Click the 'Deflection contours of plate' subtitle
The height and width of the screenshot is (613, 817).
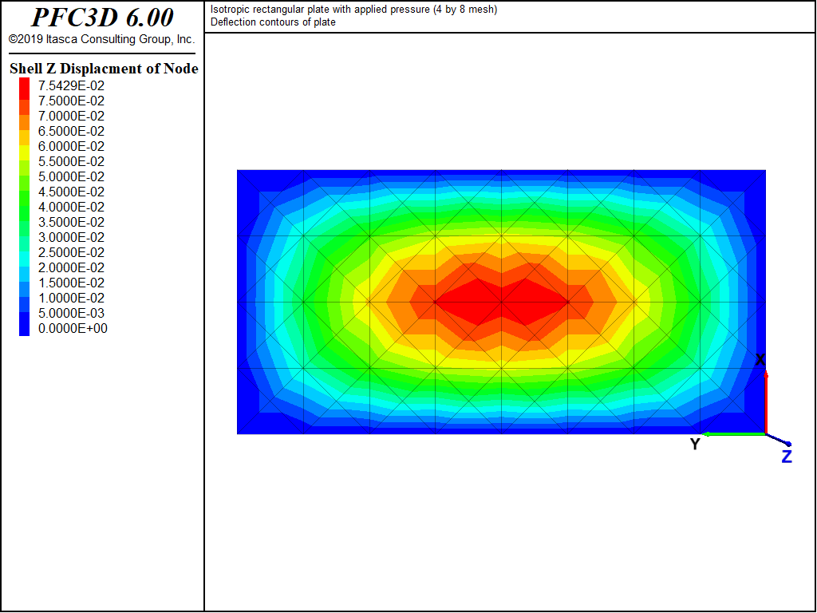click(x=273, y=22)
